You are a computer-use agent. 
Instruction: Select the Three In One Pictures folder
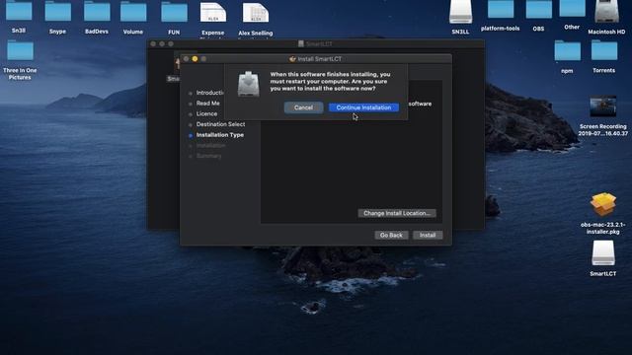coord(20,51)
